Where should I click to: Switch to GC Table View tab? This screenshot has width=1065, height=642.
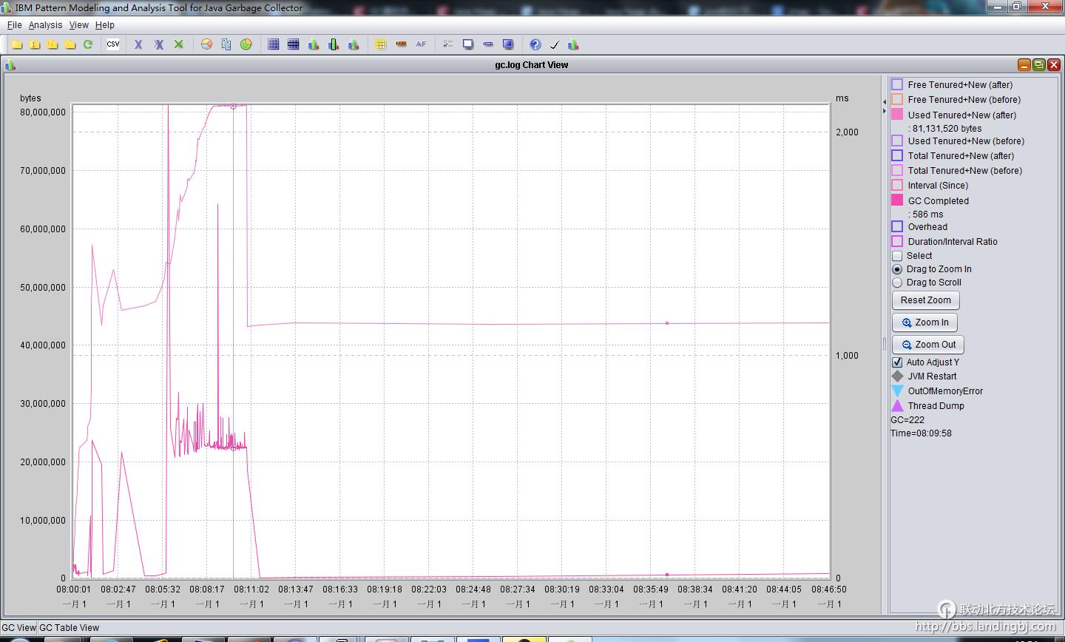69,628
